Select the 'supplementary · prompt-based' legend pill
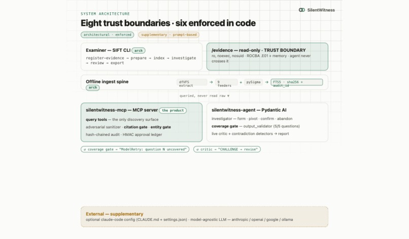This screenshot has height=239, width=409. (x=169, y=35)
